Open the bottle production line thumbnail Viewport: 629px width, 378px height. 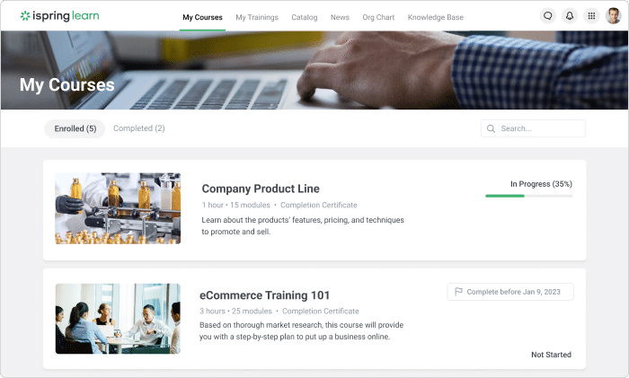tap(118, 208)
